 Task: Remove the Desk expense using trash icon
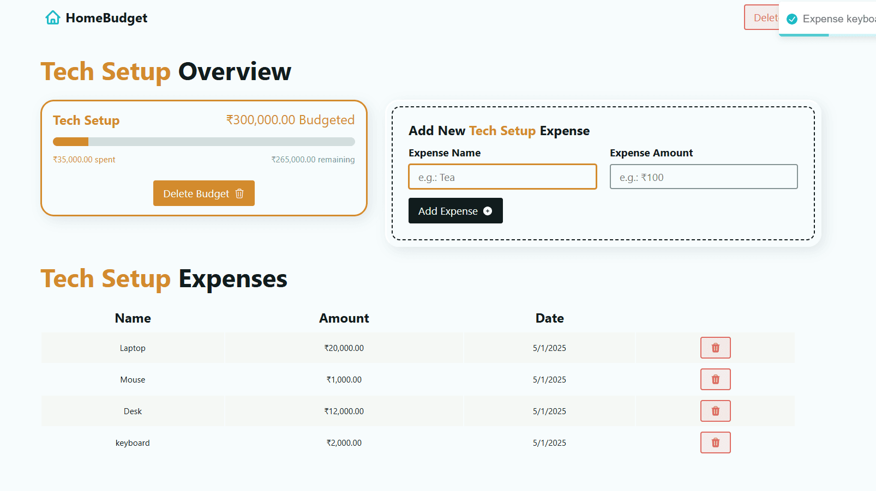click(715, 411)
